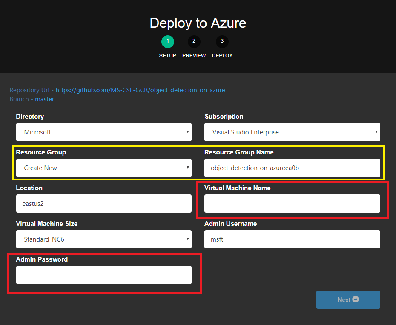The height and width of the screenshot is (325, 396).
Task: Open the Virtual Machine Size dropdown Standard_NC6
Action: (x=104, y=239)
